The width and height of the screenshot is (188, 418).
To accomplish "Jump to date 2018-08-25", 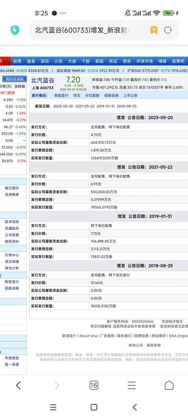I will (127, 106).
